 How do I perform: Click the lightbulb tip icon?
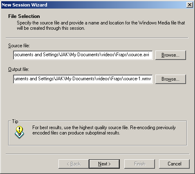[19, 132]
